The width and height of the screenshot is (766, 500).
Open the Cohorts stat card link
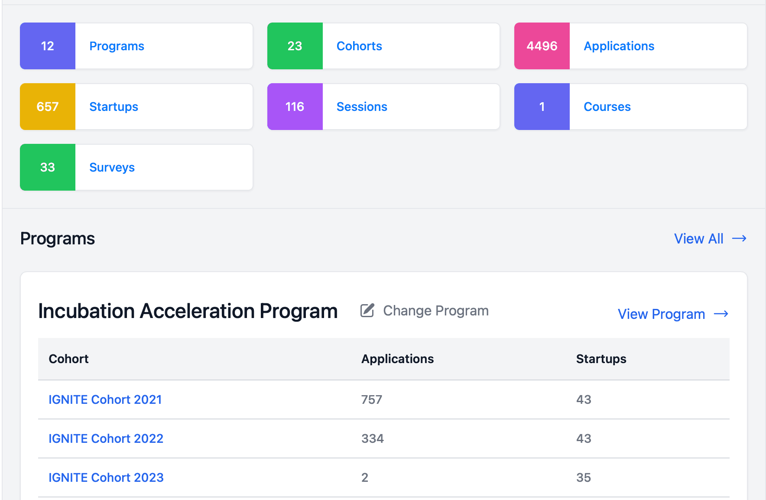pos(359,46)
